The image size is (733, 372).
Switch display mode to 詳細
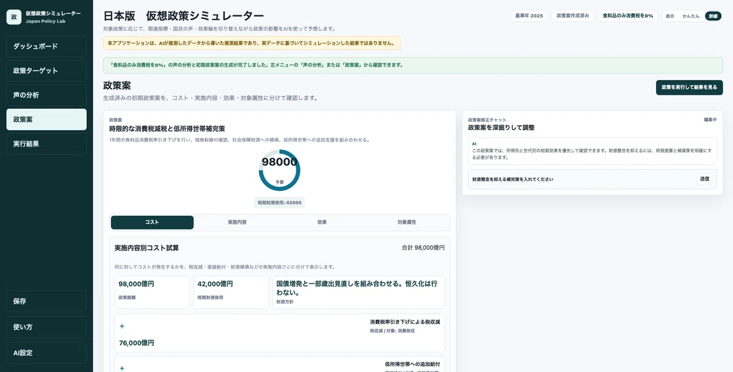[713, 16]
